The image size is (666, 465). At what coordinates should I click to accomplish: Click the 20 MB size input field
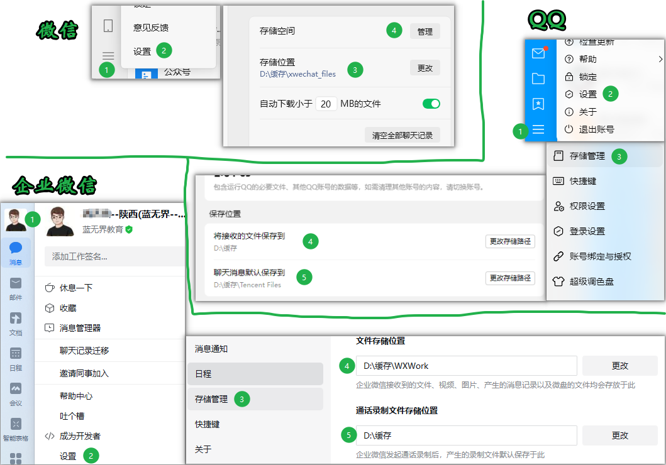click(326, 104)
